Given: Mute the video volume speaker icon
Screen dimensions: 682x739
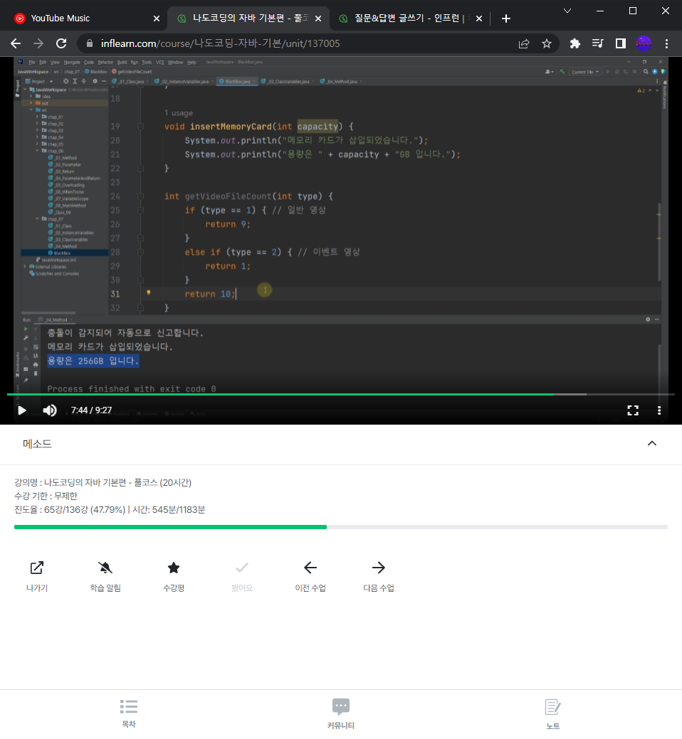Looking at the screenshot, I should [x=50, y=410].
